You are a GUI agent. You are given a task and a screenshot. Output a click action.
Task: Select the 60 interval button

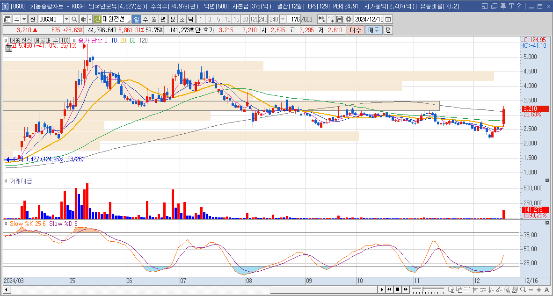pyautogui.click(x=246, y=19)
